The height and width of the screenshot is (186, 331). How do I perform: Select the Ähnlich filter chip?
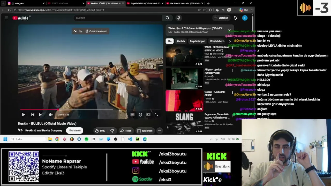point(181,41)
